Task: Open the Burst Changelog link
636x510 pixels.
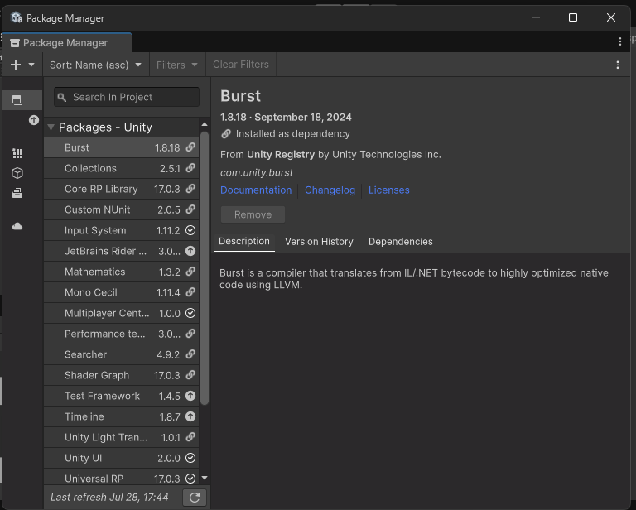Action: pyautogui.click(x=330, y=190)
